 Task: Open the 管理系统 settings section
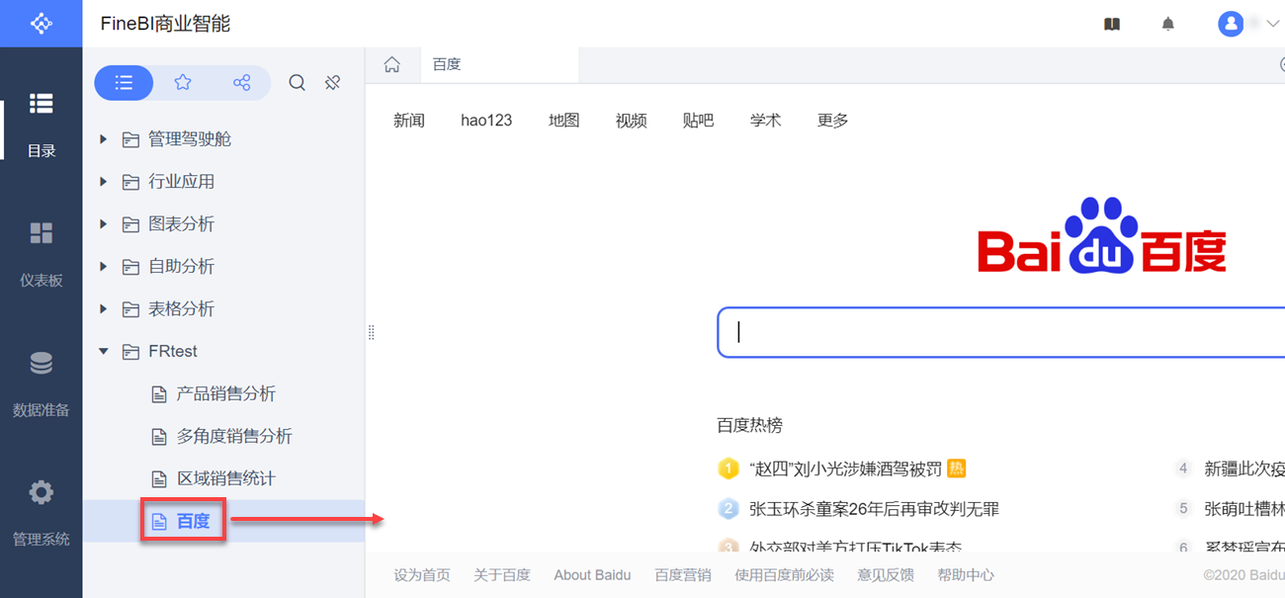pyautogui.click(x=41, y=512)
